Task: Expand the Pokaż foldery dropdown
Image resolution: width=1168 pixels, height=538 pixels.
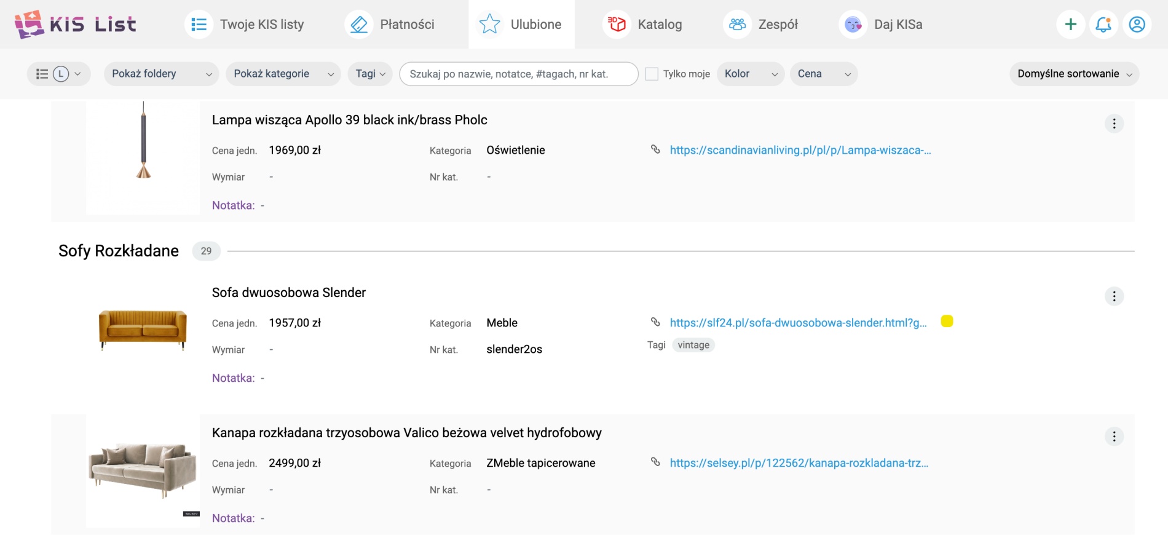Action: 161,74
